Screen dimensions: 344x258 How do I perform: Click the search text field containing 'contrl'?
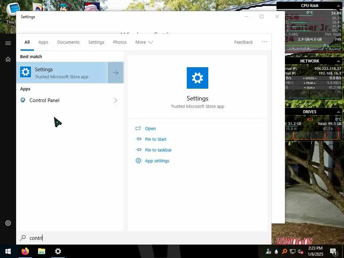click(144, 238)
